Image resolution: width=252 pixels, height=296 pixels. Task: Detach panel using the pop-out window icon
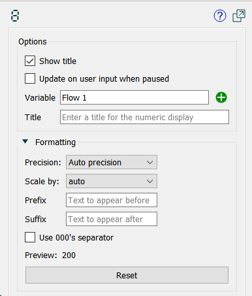click(239, 16)
